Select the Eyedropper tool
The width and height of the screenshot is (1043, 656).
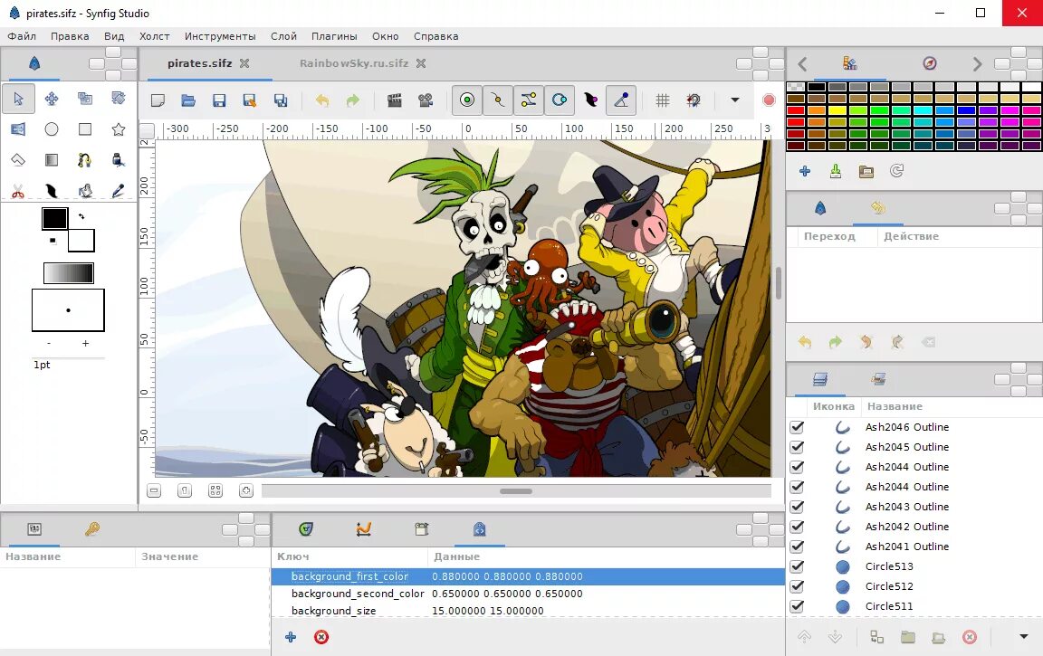click(119, 191)
